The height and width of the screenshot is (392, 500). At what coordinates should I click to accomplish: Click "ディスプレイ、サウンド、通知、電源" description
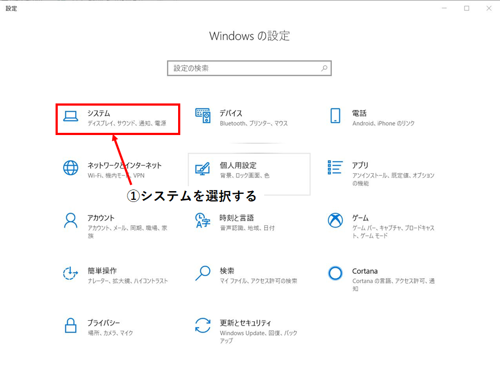127,124
